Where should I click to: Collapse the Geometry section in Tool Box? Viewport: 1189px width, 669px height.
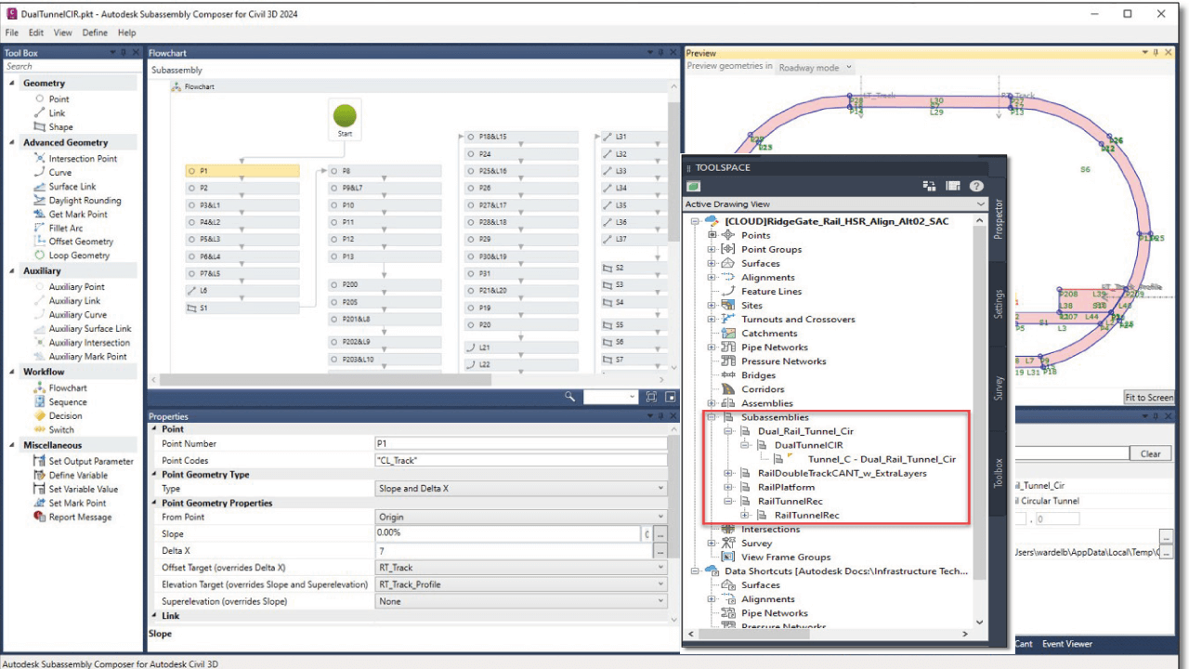(12, 83)
